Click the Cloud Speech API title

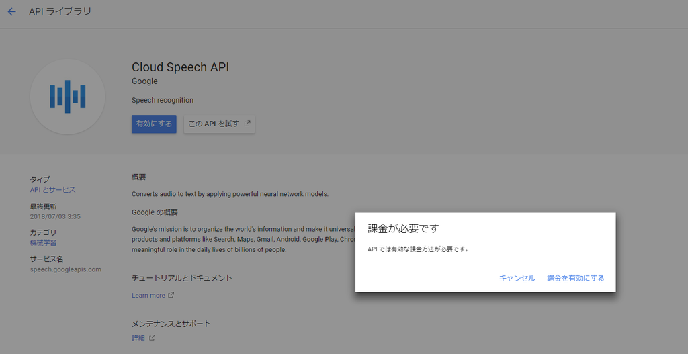point(180,67)
